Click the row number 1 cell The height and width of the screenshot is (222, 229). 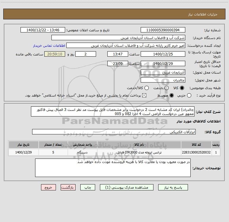coord(216,152)
